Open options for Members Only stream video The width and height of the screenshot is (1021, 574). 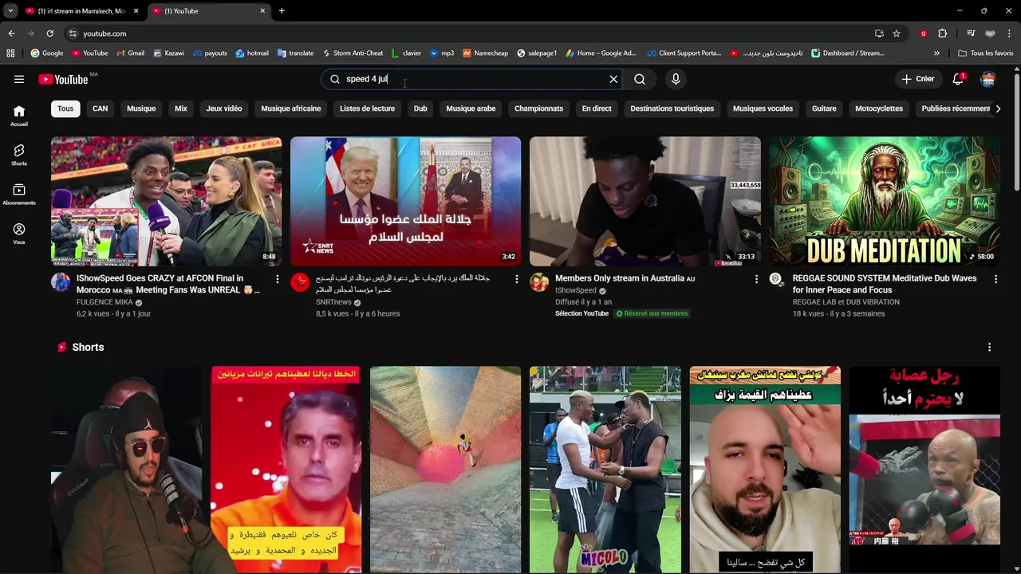coord(756,279)
